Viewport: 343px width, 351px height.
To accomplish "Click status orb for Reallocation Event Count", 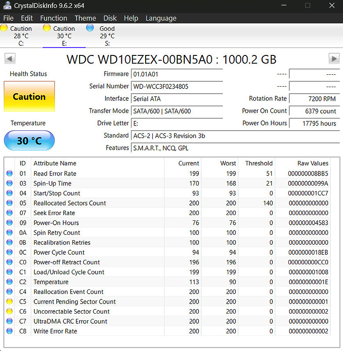I will 9,292.
